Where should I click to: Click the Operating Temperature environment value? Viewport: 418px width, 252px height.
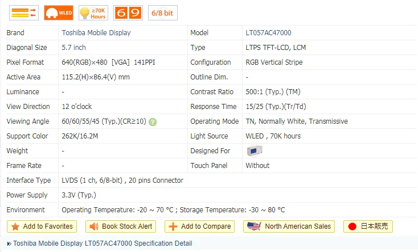pyautogui.click(x=173, y=210)
